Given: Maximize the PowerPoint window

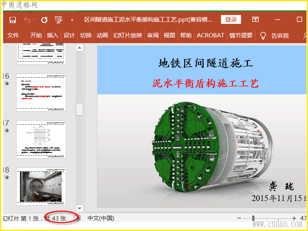Looking at the screenshot, I should point(300,19).
